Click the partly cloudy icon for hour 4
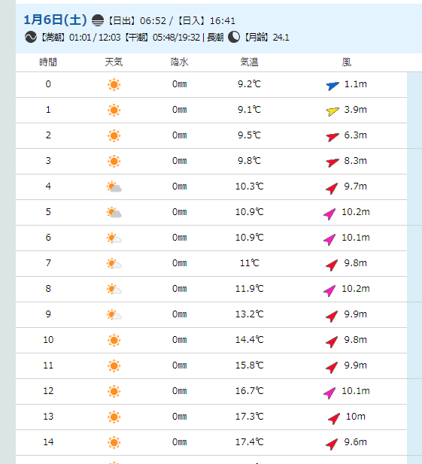The width and height of the screenshot is (422, 464). [x=114, y=187]
